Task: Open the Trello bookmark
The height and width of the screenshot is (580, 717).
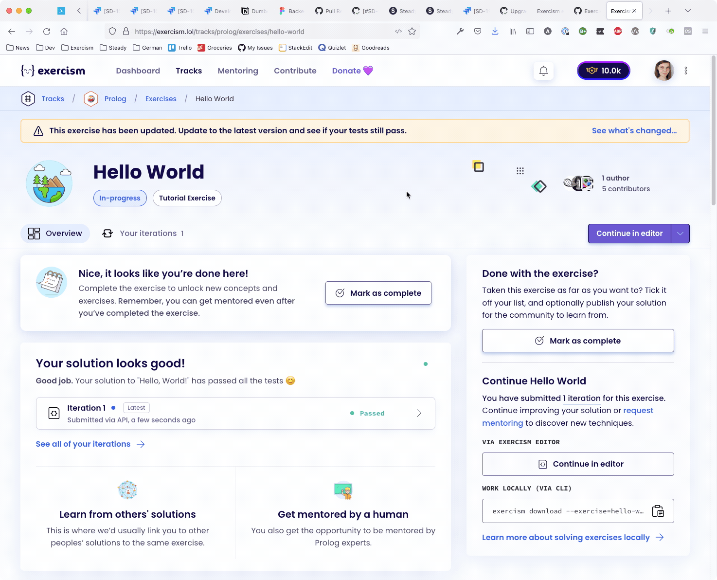Action: point(180,48)
